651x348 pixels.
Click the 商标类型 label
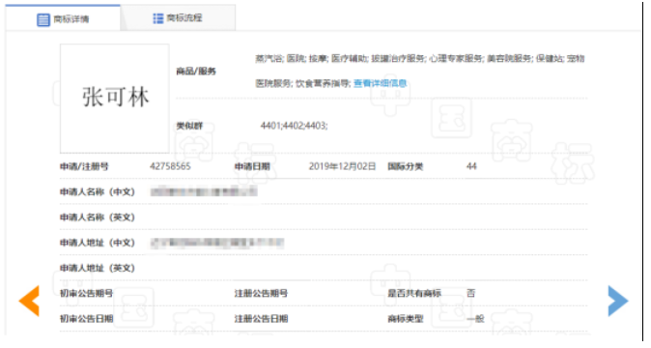[406, 318]
